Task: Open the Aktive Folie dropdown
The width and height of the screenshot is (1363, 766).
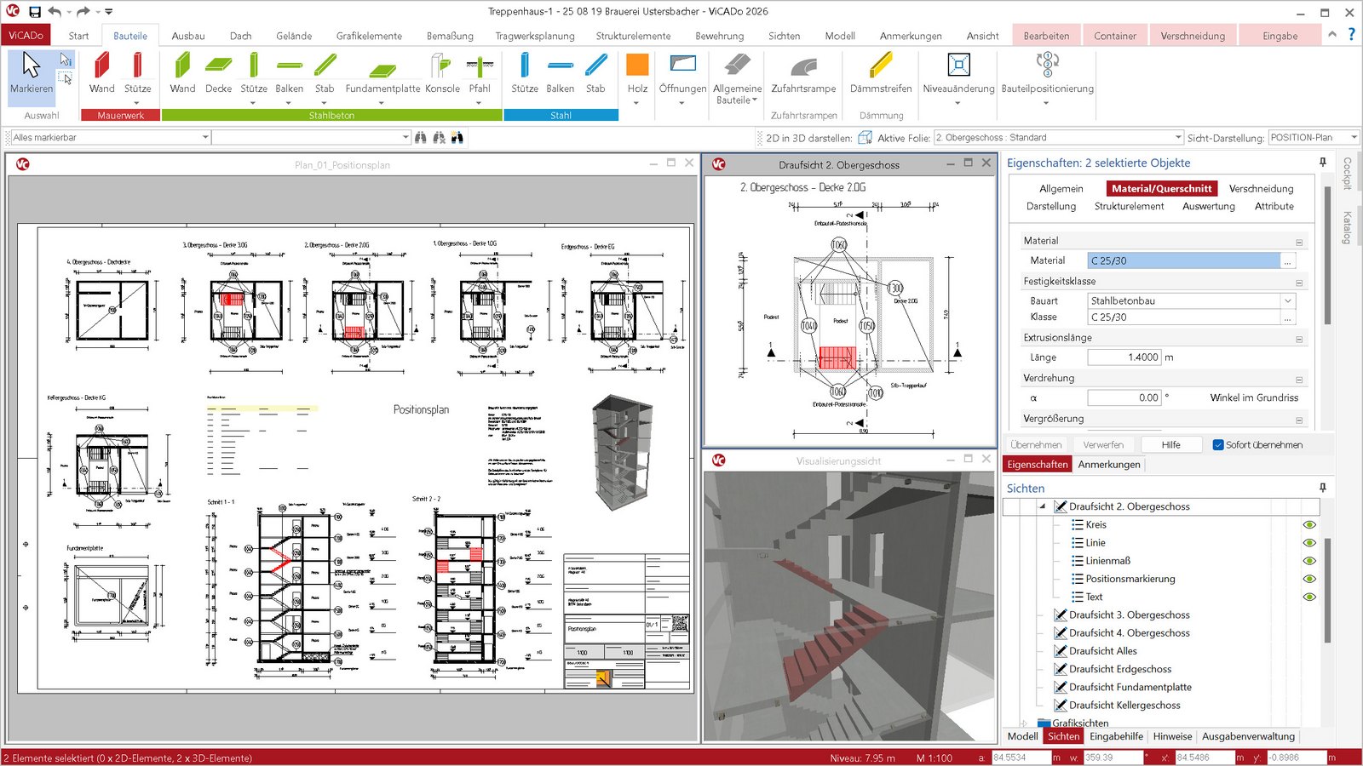Action: pyautogui.click(x=1178, y=137)
